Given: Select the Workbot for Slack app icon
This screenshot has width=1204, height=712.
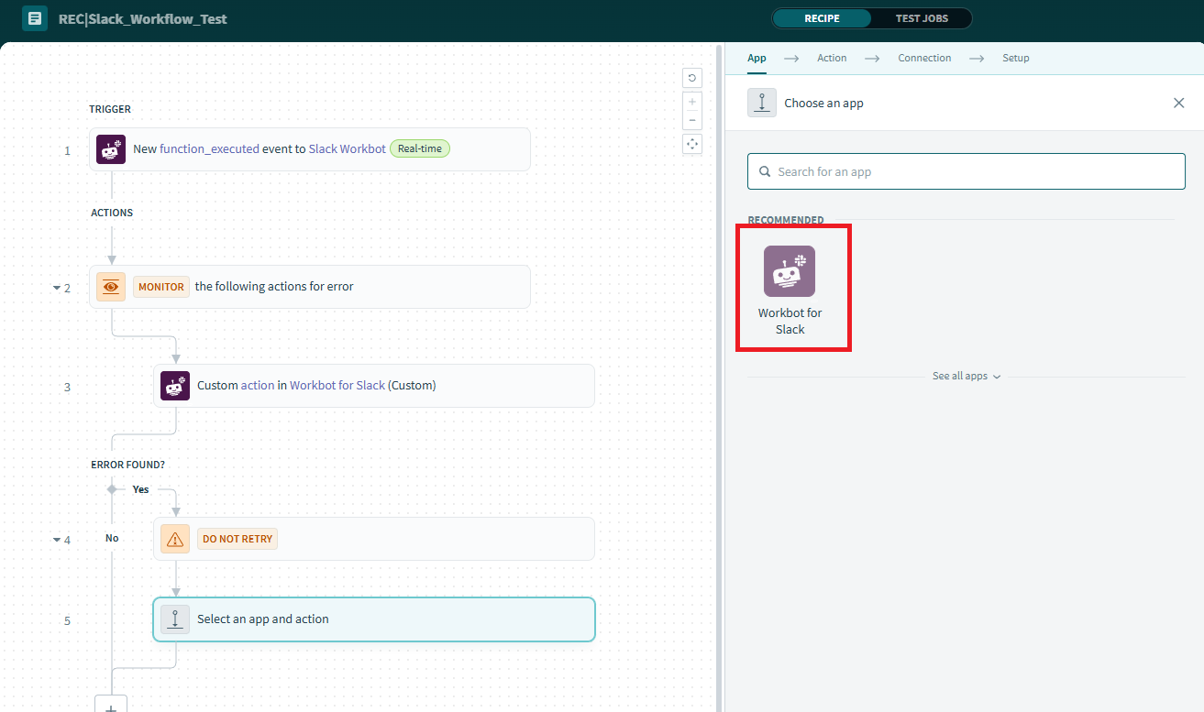Looking at the screenshot, I should [x=790, y=271].
